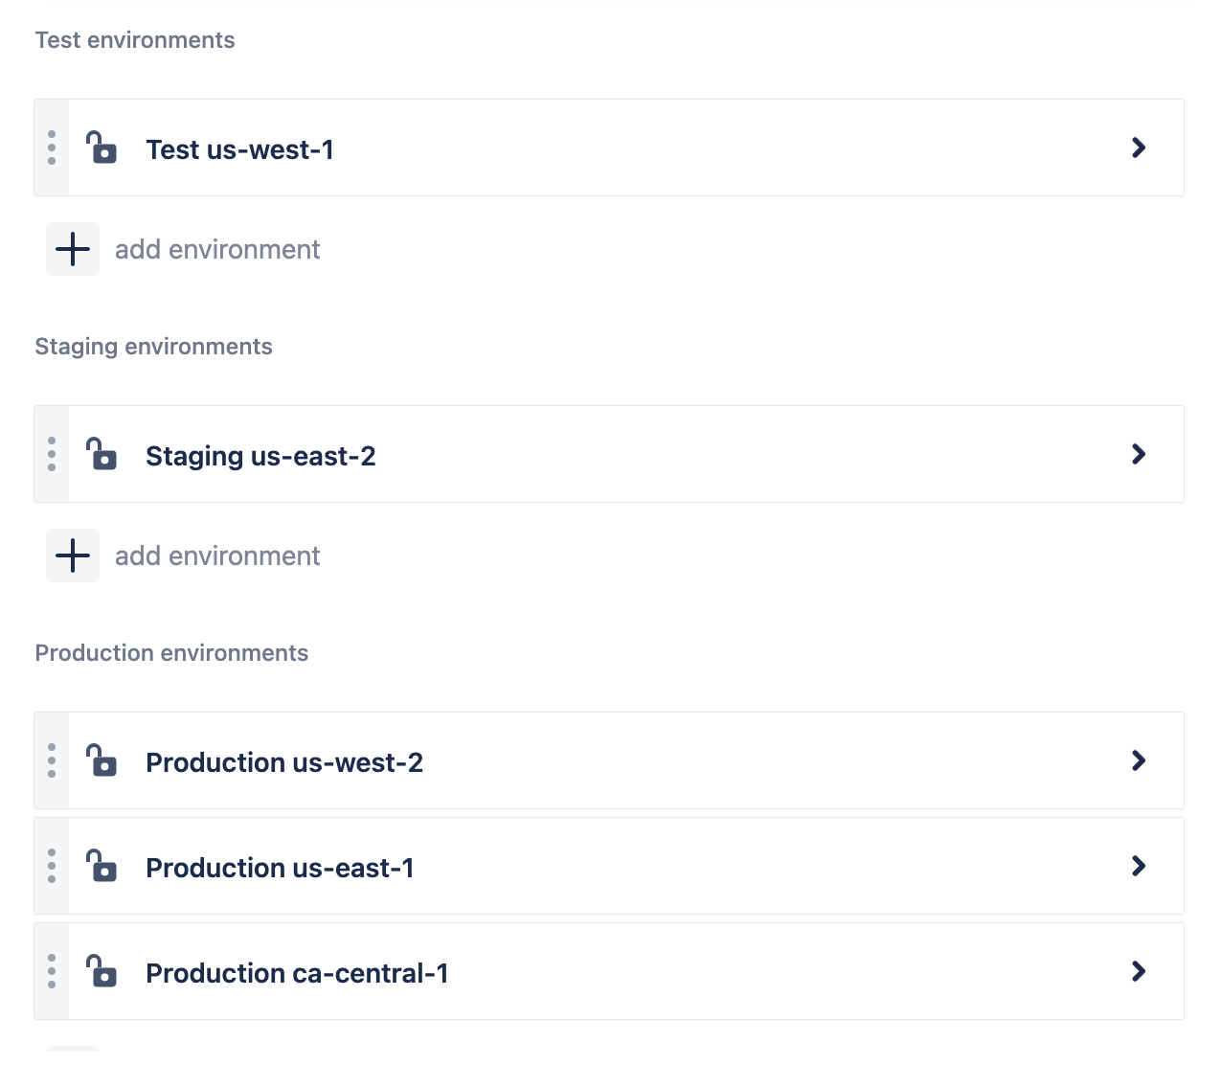Image resolution: width=1220 pixels, height=1065 pixels.
Task: Click the Production environments section header
Action: [x=171, y=652]
